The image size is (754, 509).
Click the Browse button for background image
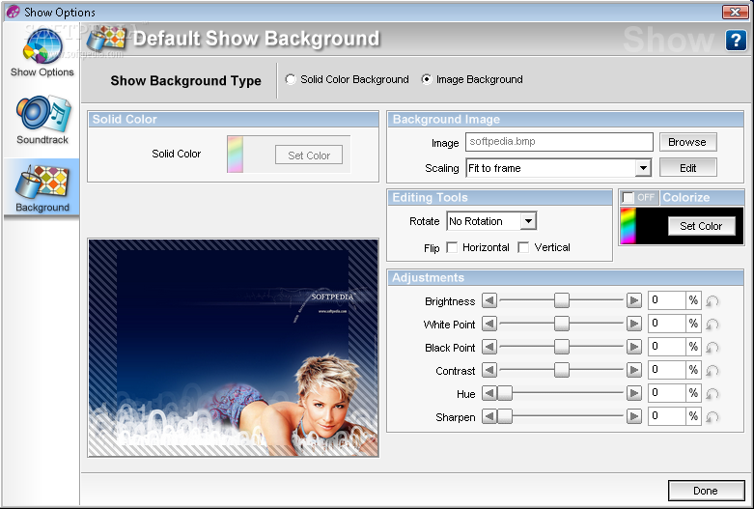pos(687,142)
